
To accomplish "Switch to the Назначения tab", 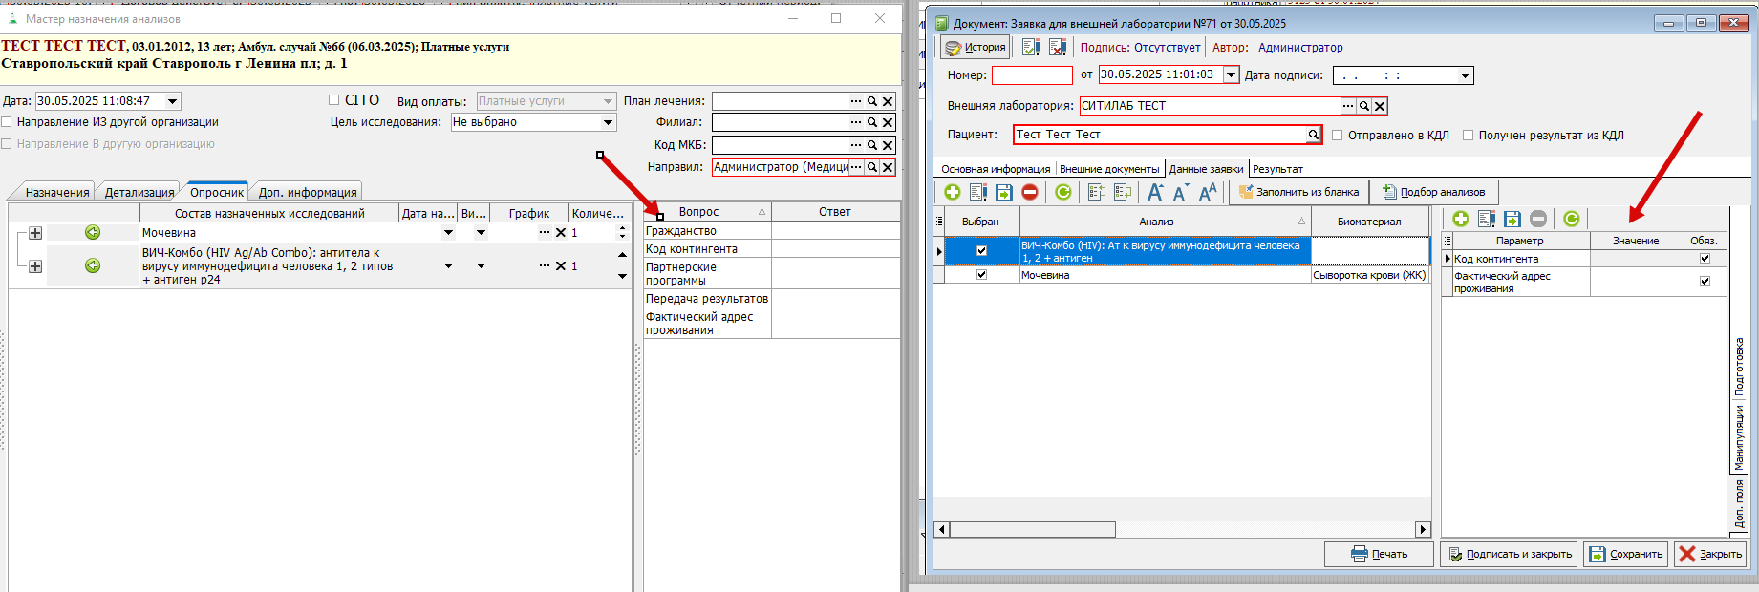I will pos(56,192).
